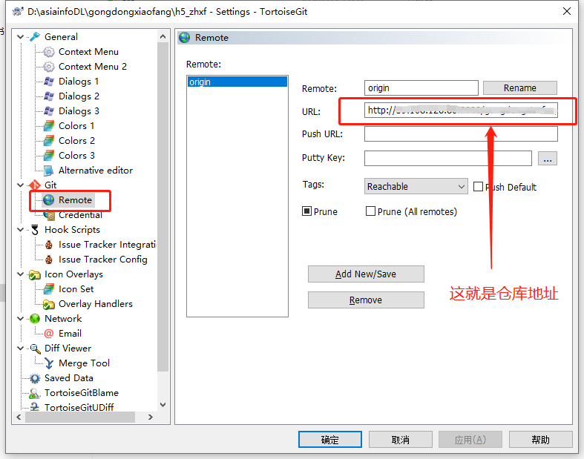
Task: Open the Alternative editor settings page
Action: click(96, 171)
